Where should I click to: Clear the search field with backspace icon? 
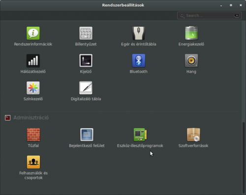click(237, 16)
